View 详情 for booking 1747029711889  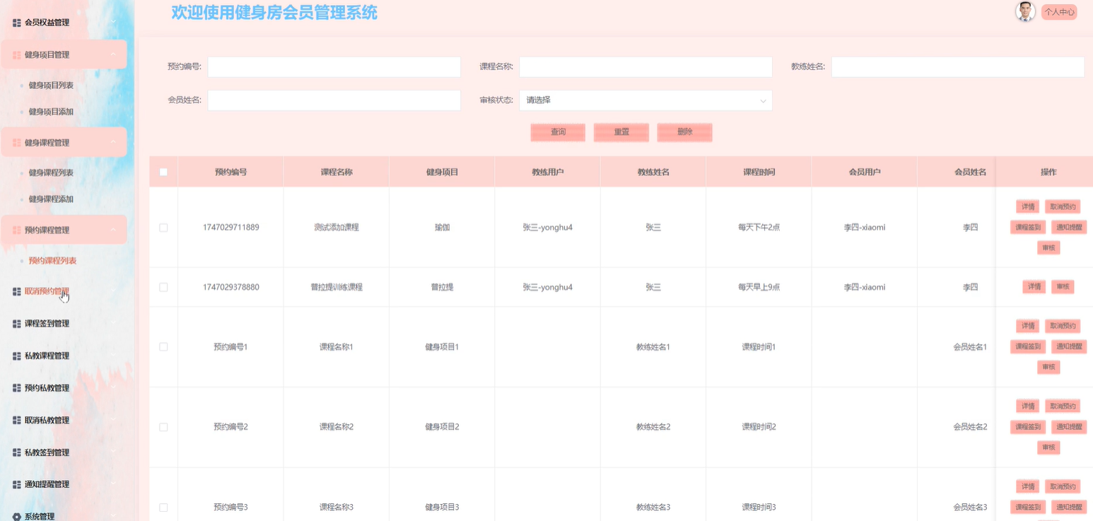[1027, 207]
